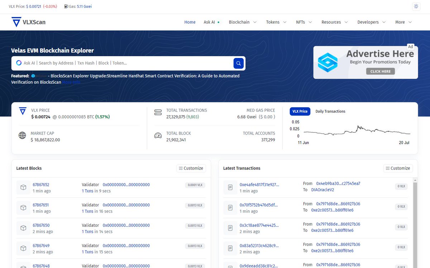Click total block value 21,902,341
This screenshot has height=268, width=430.
pyautogui.click(x=176, y=140)
